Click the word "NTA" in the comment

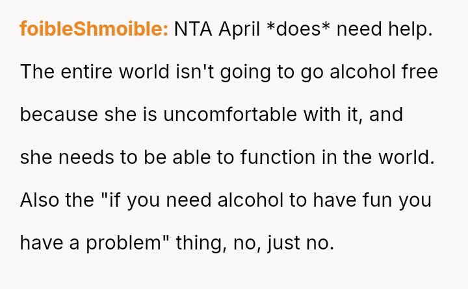tap(193, 29)
